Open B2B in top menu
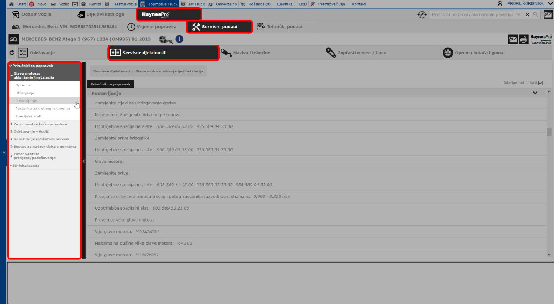Viewport: 554px width, 304px height. pos(303,4)
